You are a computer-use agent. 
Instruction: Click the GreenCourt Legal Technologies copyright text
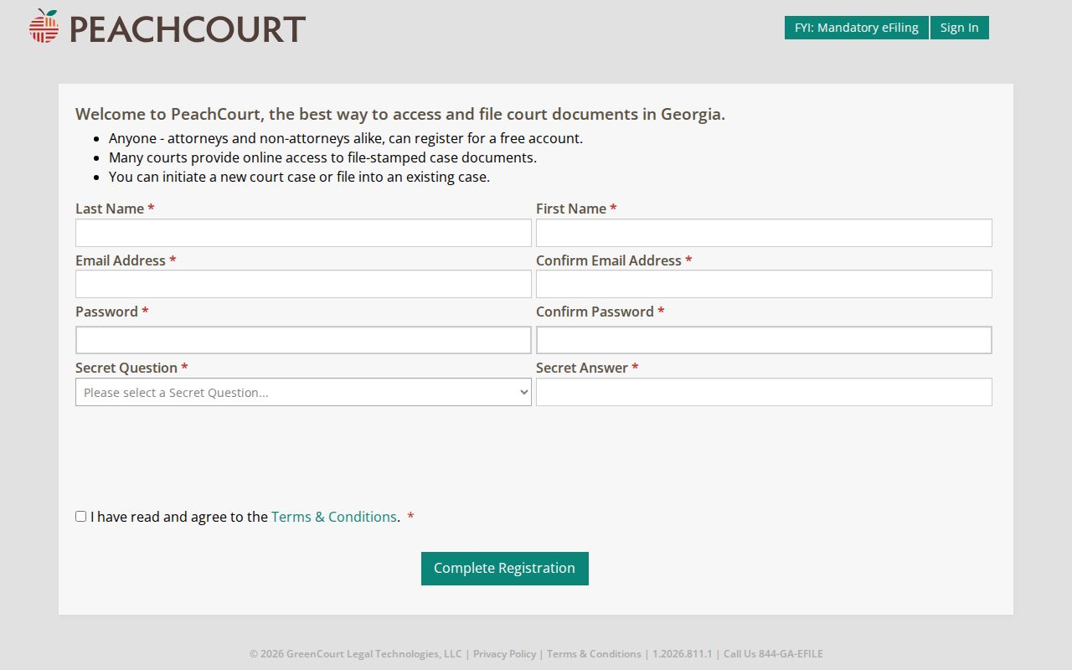point(356,654)
